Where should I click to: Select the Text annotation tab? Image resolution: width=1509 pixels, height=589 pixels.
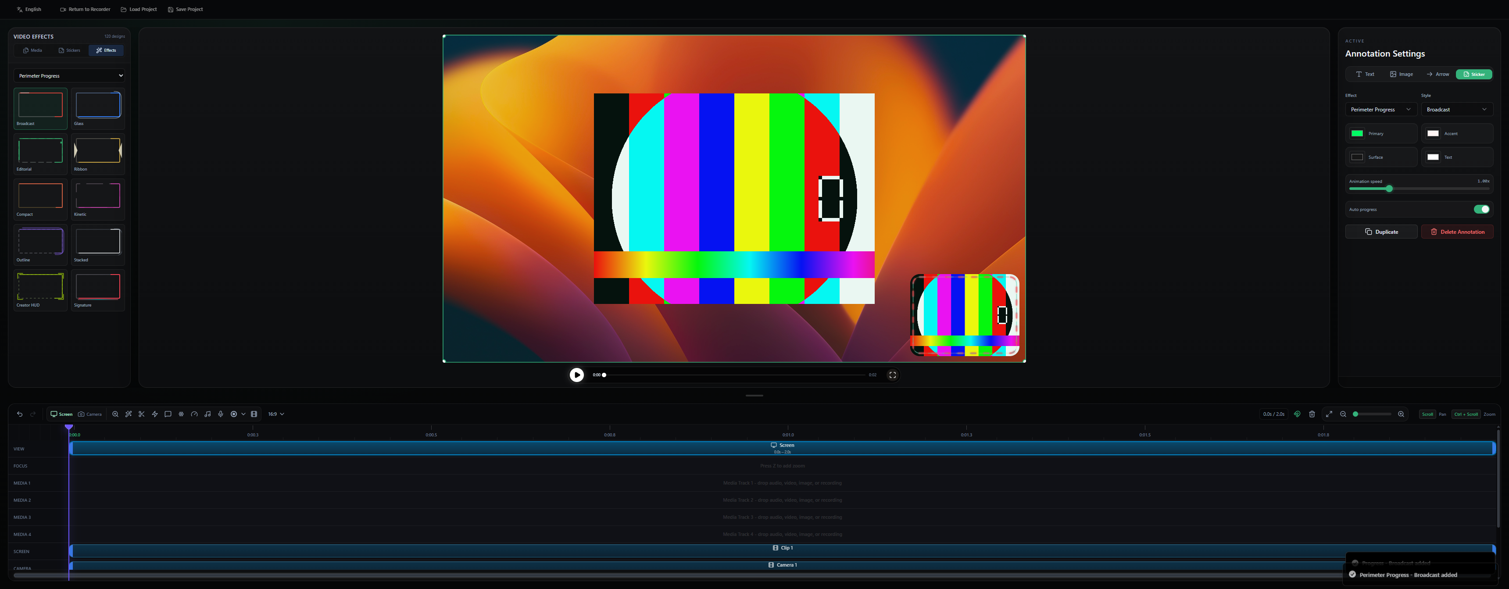point(1365,75)
